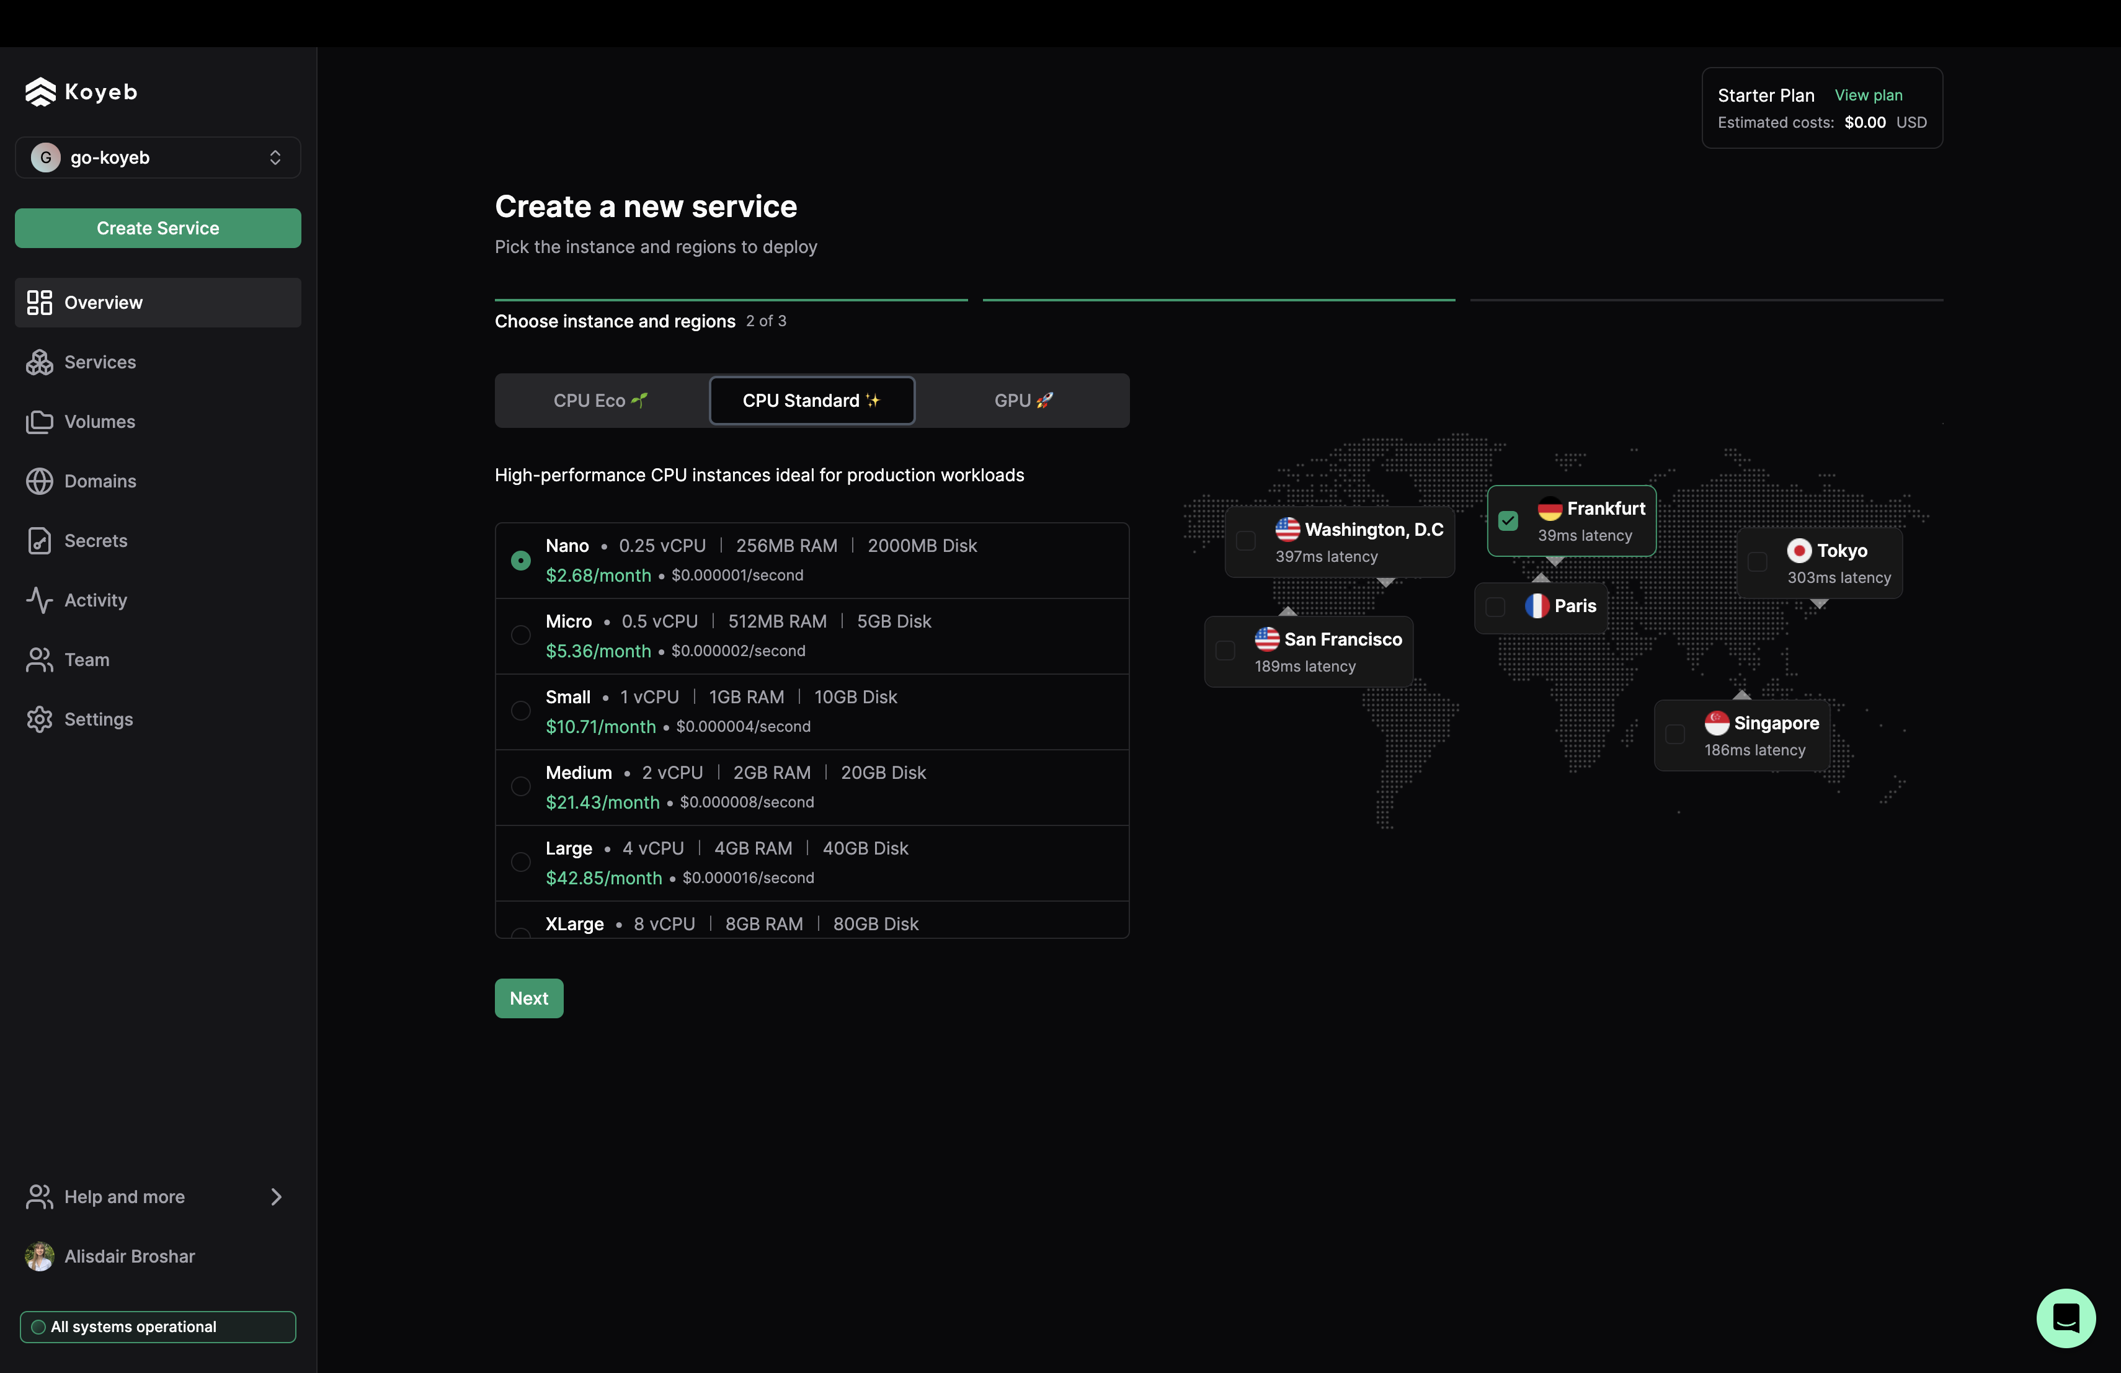Click Alisdair Broshar's profile avatar
The image size is (2121, 1373).
39,1256
